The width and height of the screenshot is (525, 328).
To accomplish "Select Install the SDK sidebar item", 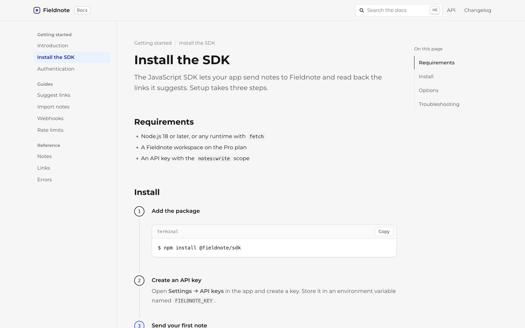I will (x=72, y=57).
